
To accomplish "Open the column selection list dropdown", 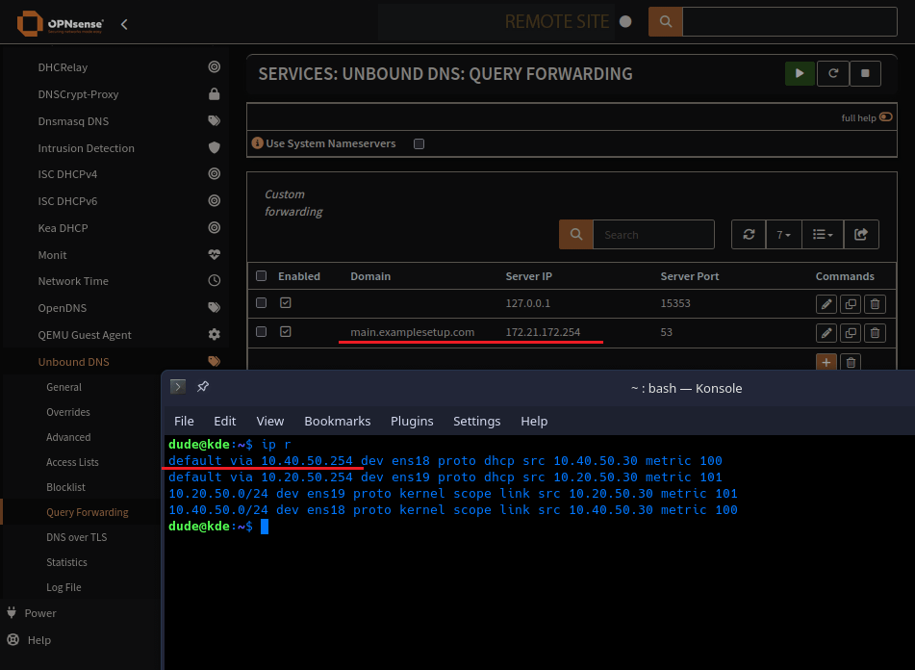I will [x=823, y=235].
